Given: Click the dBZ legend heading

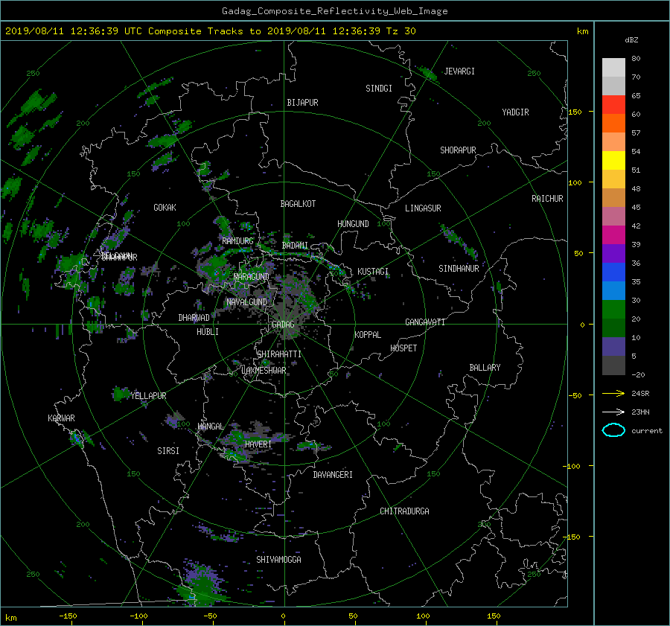Looking at the screenshot, I should point(631,40).
